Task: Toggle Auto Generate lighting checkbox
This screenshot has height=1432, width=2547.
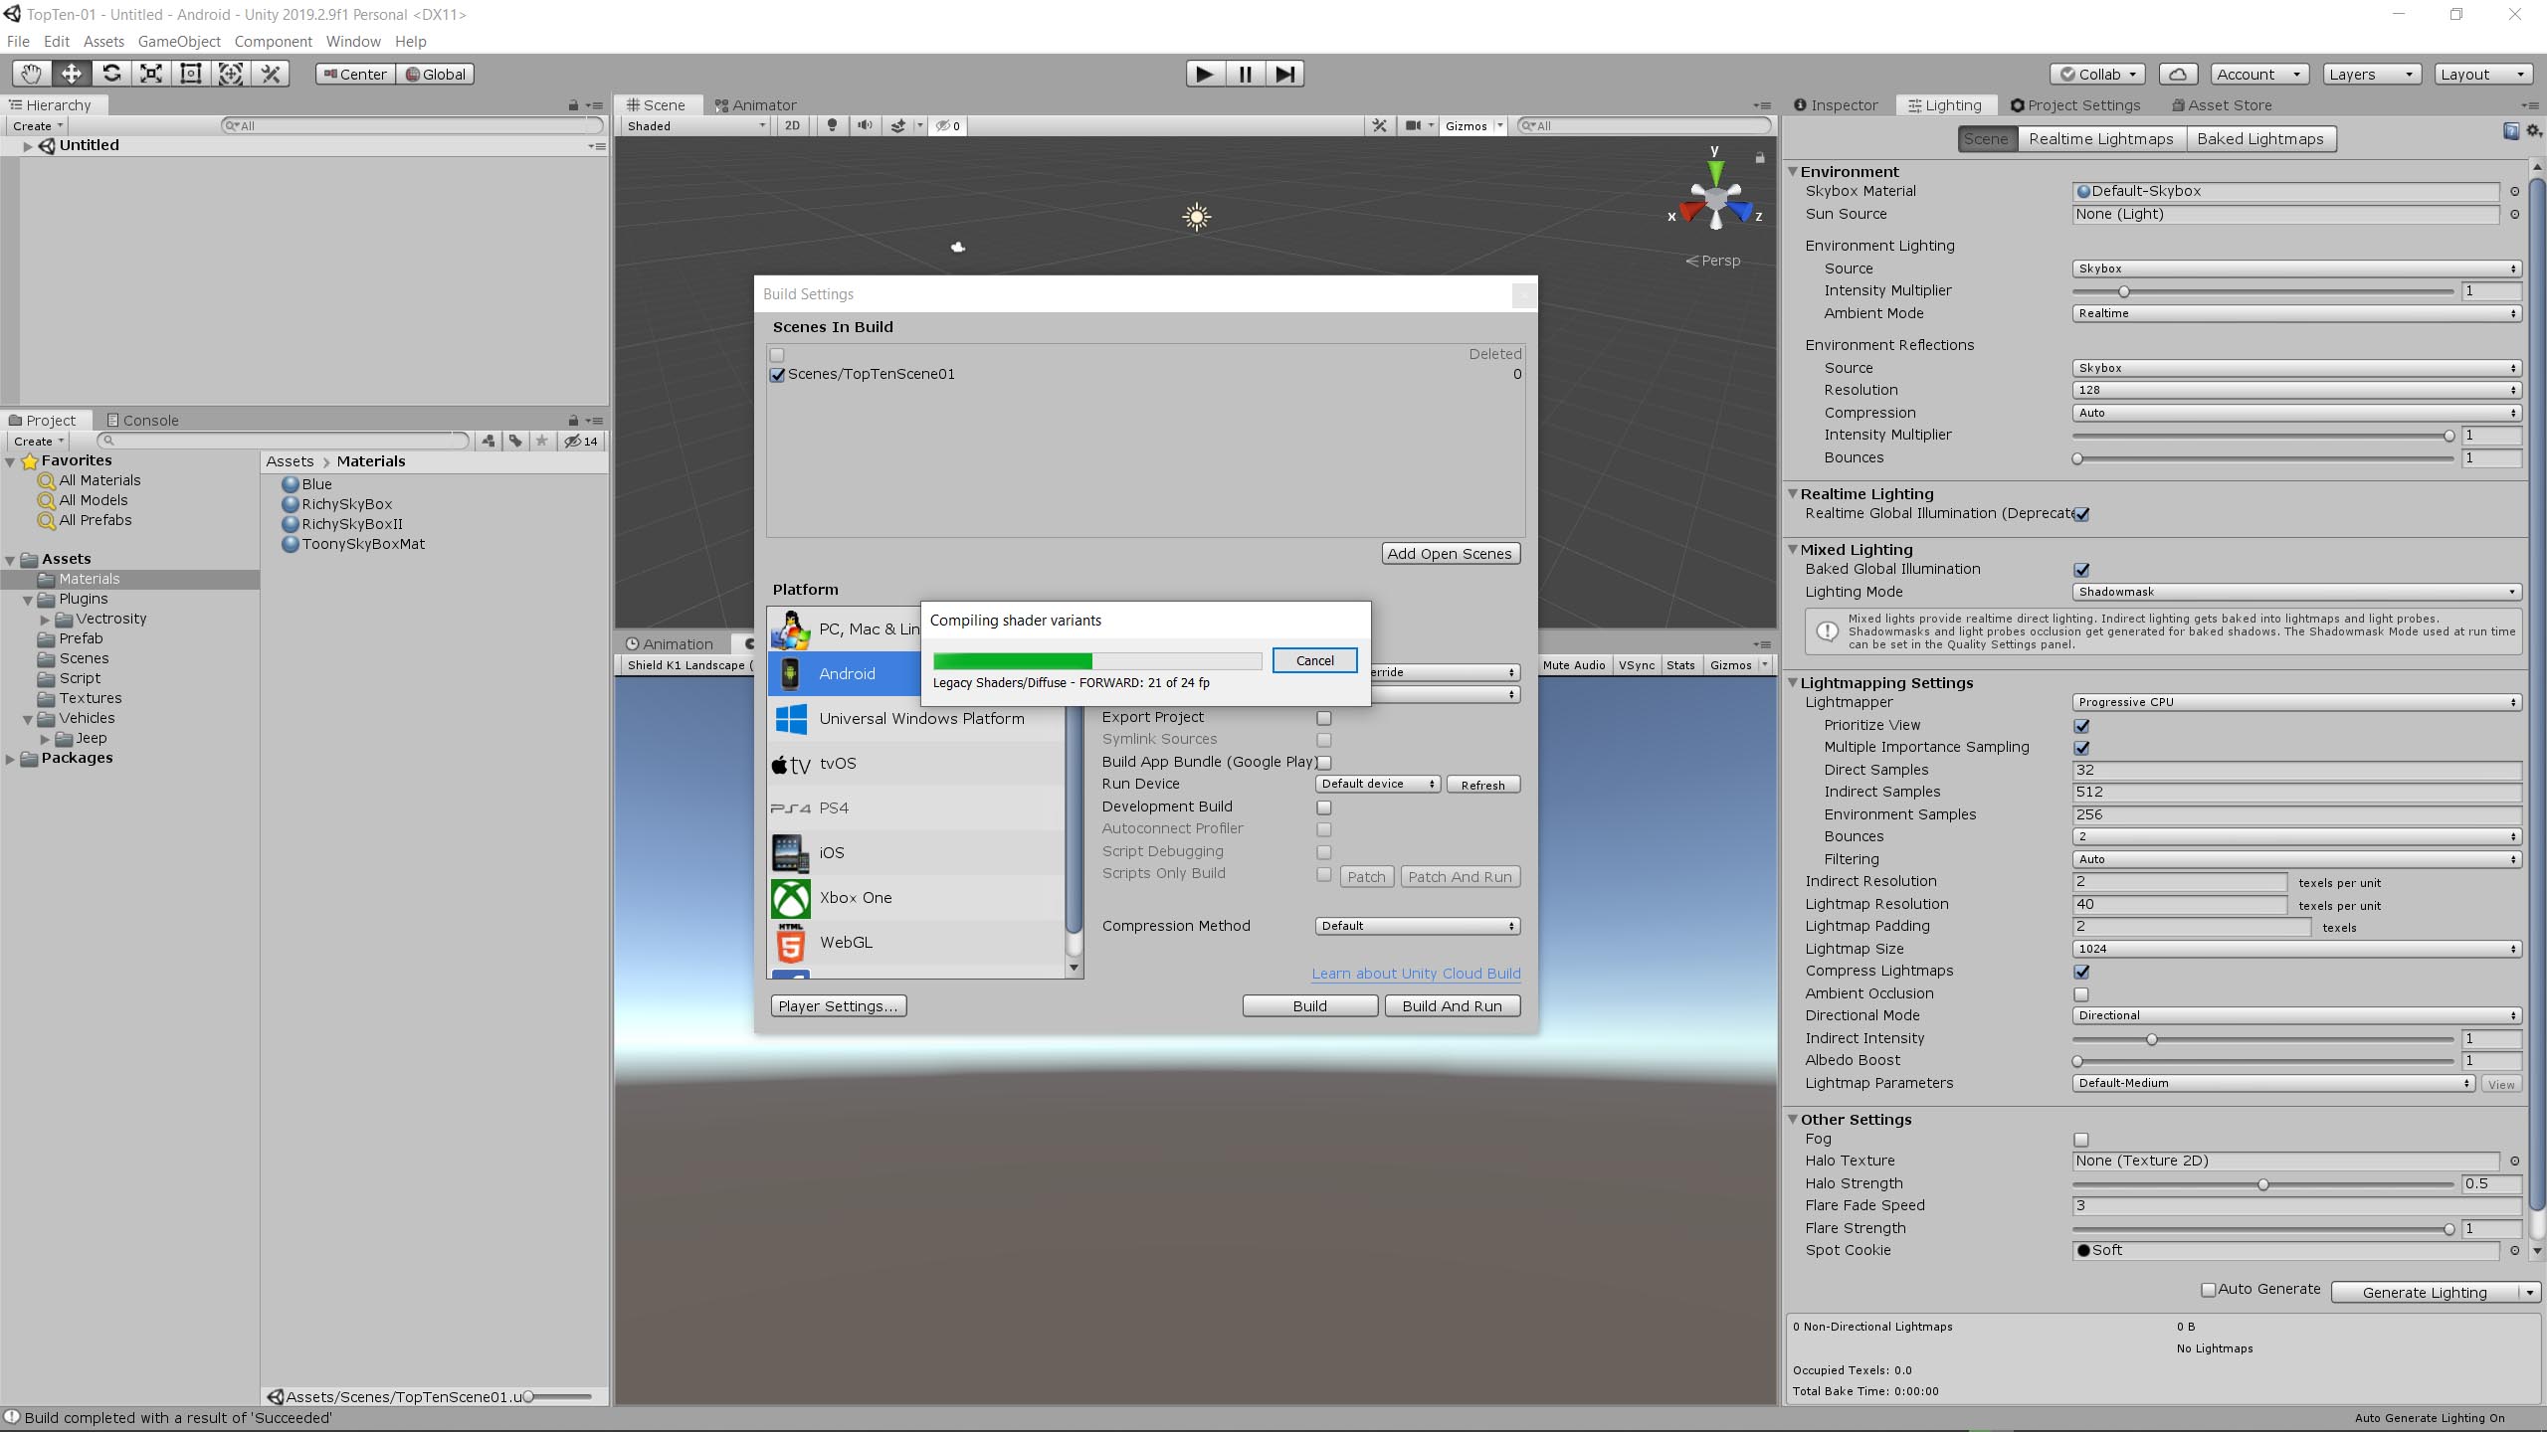Action: 2209,1290
